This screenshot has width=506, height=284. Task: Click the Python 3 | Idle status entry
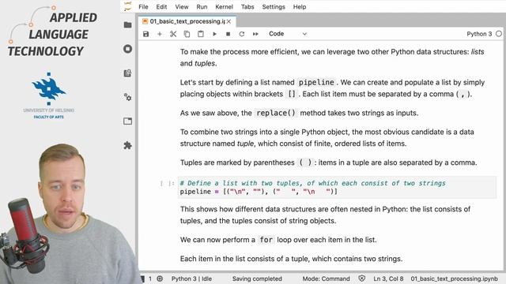coord(191,278)
